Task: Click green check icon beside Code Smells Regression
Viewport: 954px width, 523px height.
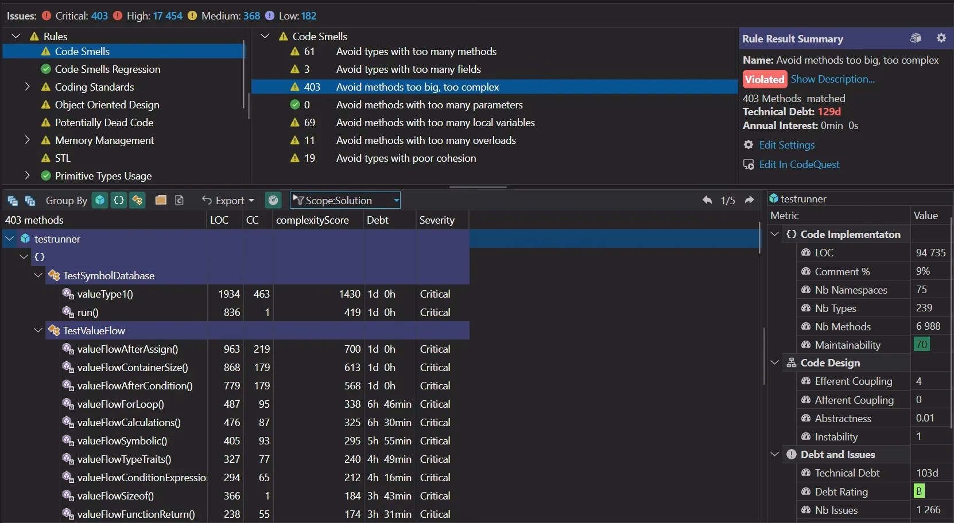Action: (46, 69)
